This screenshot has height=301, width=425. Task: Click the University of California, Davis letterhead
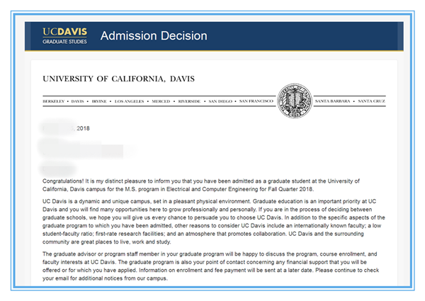coord(118,78)
